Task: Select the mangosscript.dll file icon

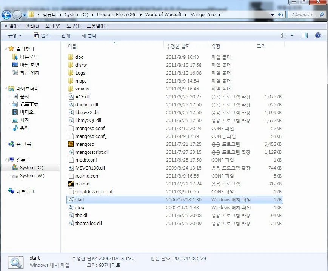Action: coord(71,152)
